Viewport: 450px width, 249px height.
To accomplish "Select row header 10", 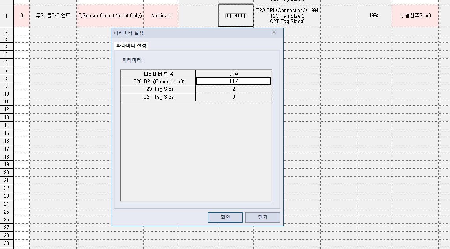I will click(6, 94).
